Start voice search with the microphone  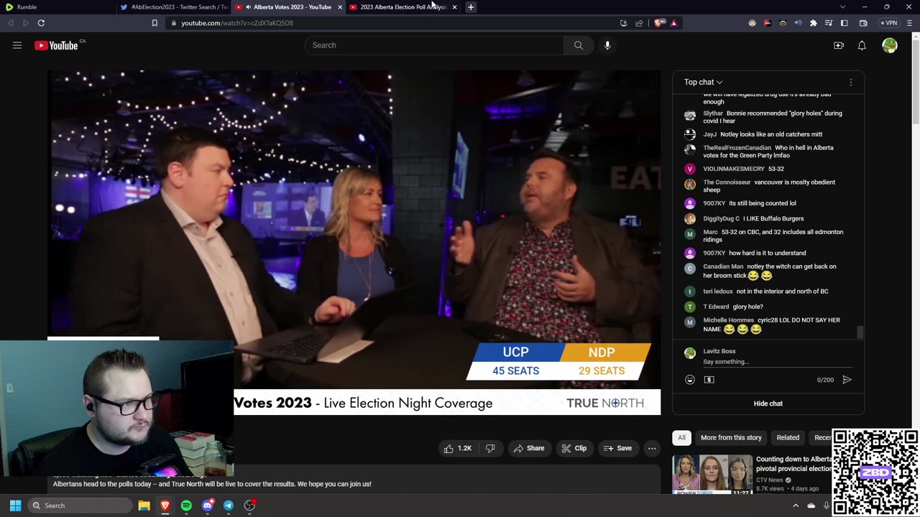[x=607, y=45]
